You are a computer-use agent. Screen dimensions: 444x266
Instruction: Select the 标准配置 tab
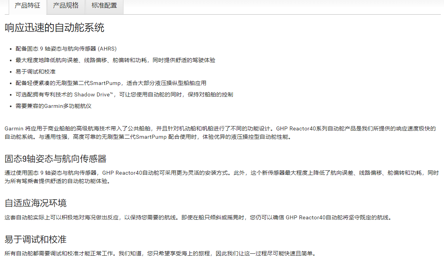104,6
